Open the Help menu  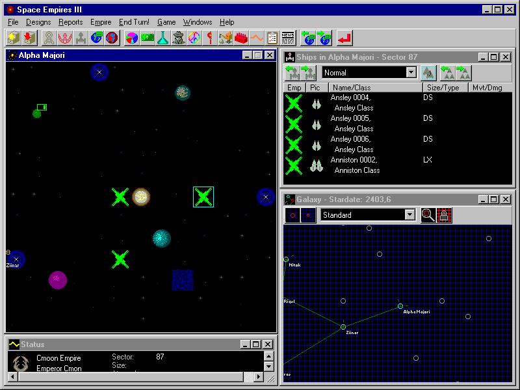pos(227,22)
